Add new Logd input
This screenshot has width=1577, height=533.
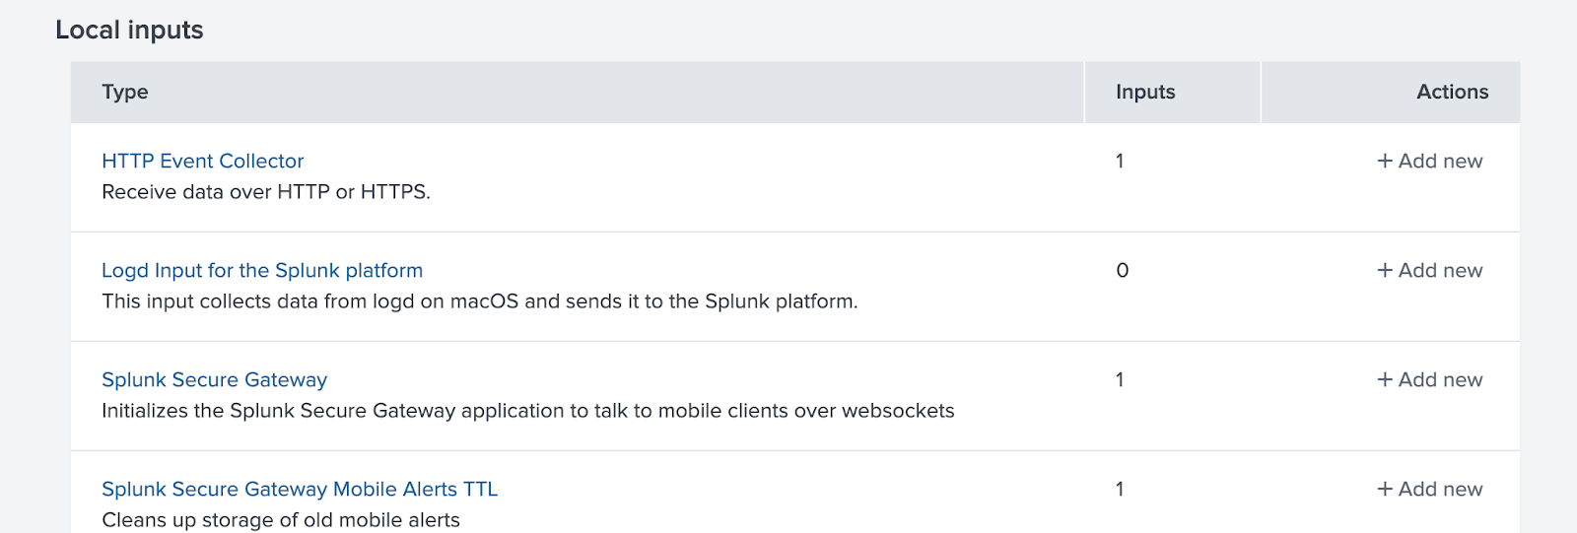click(x=1429, y=270)
